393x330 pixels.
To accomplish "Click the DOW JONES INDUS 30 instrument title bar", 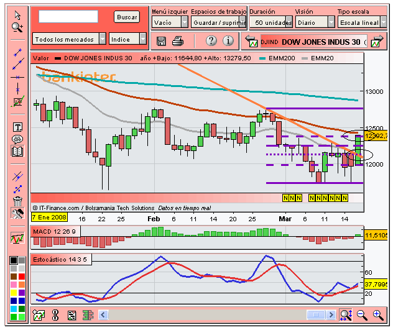I will coord(314,42).
